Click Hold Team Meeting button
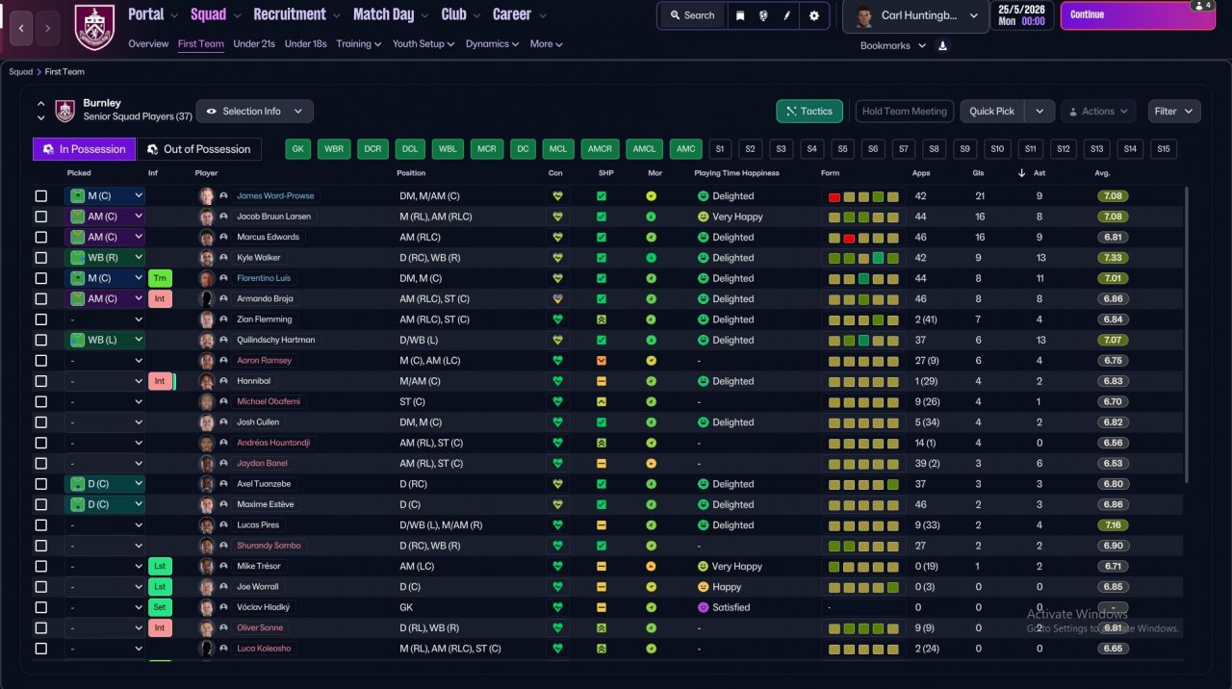 [x=905, y=112]
